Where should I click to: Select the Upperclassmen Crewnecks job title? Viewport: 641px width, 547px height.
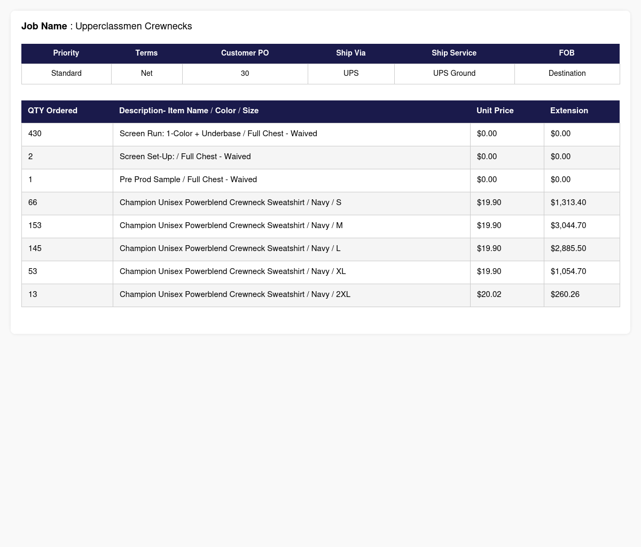134,26
